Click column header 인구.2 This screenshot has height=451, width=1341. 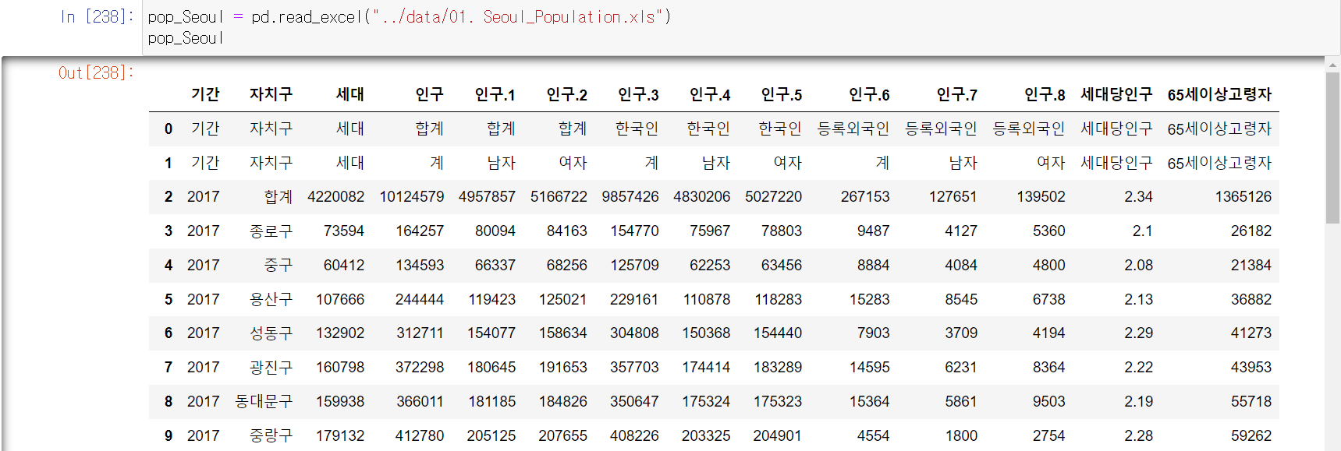(x=567, y=94)
